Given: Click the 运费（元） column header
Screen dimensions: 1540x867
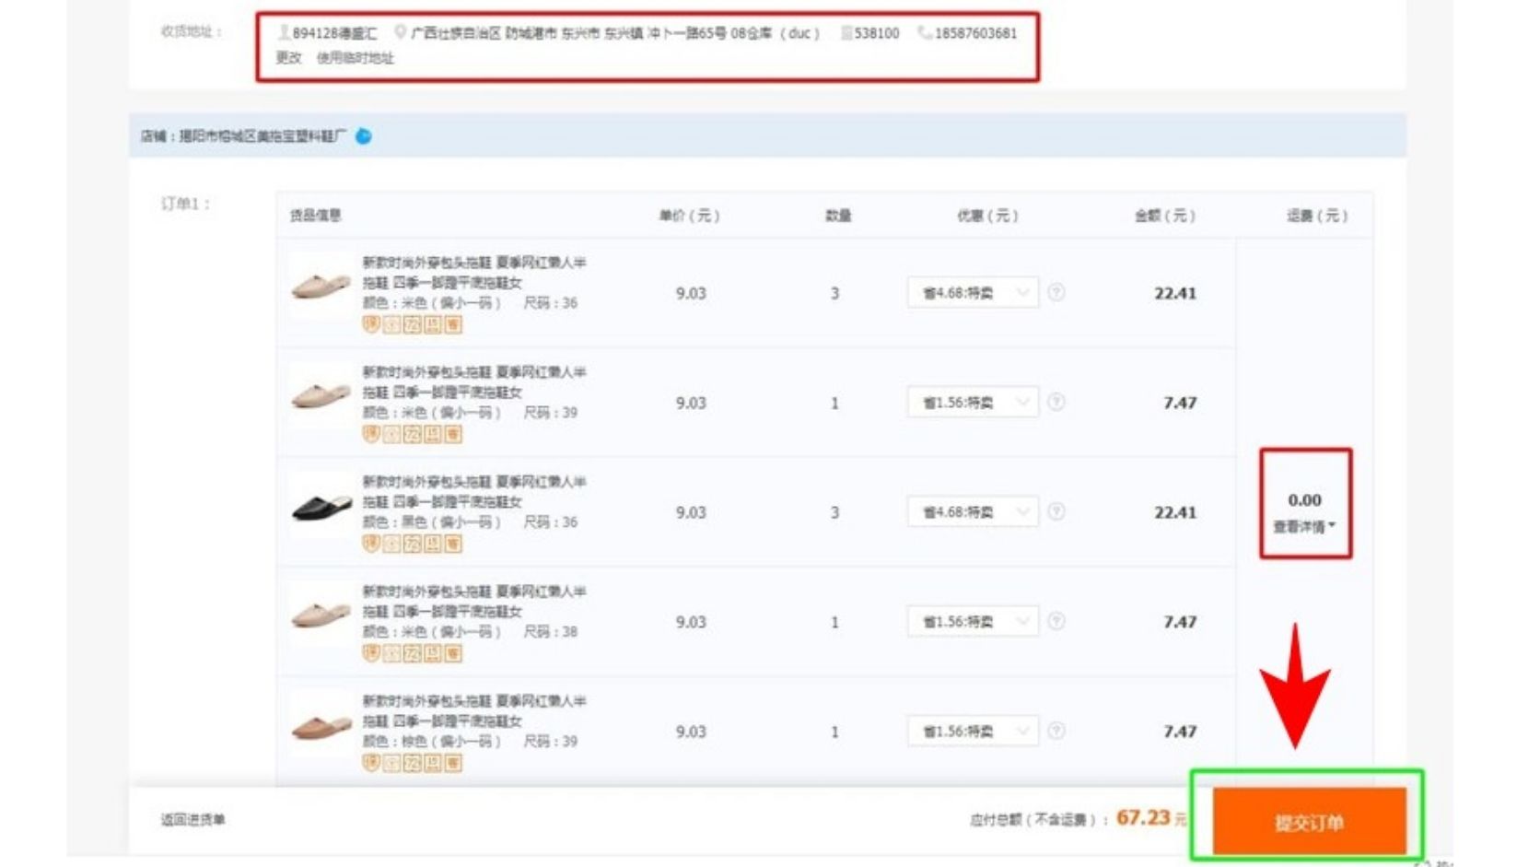Looking at the screenshot, I should coord(1317,216).
